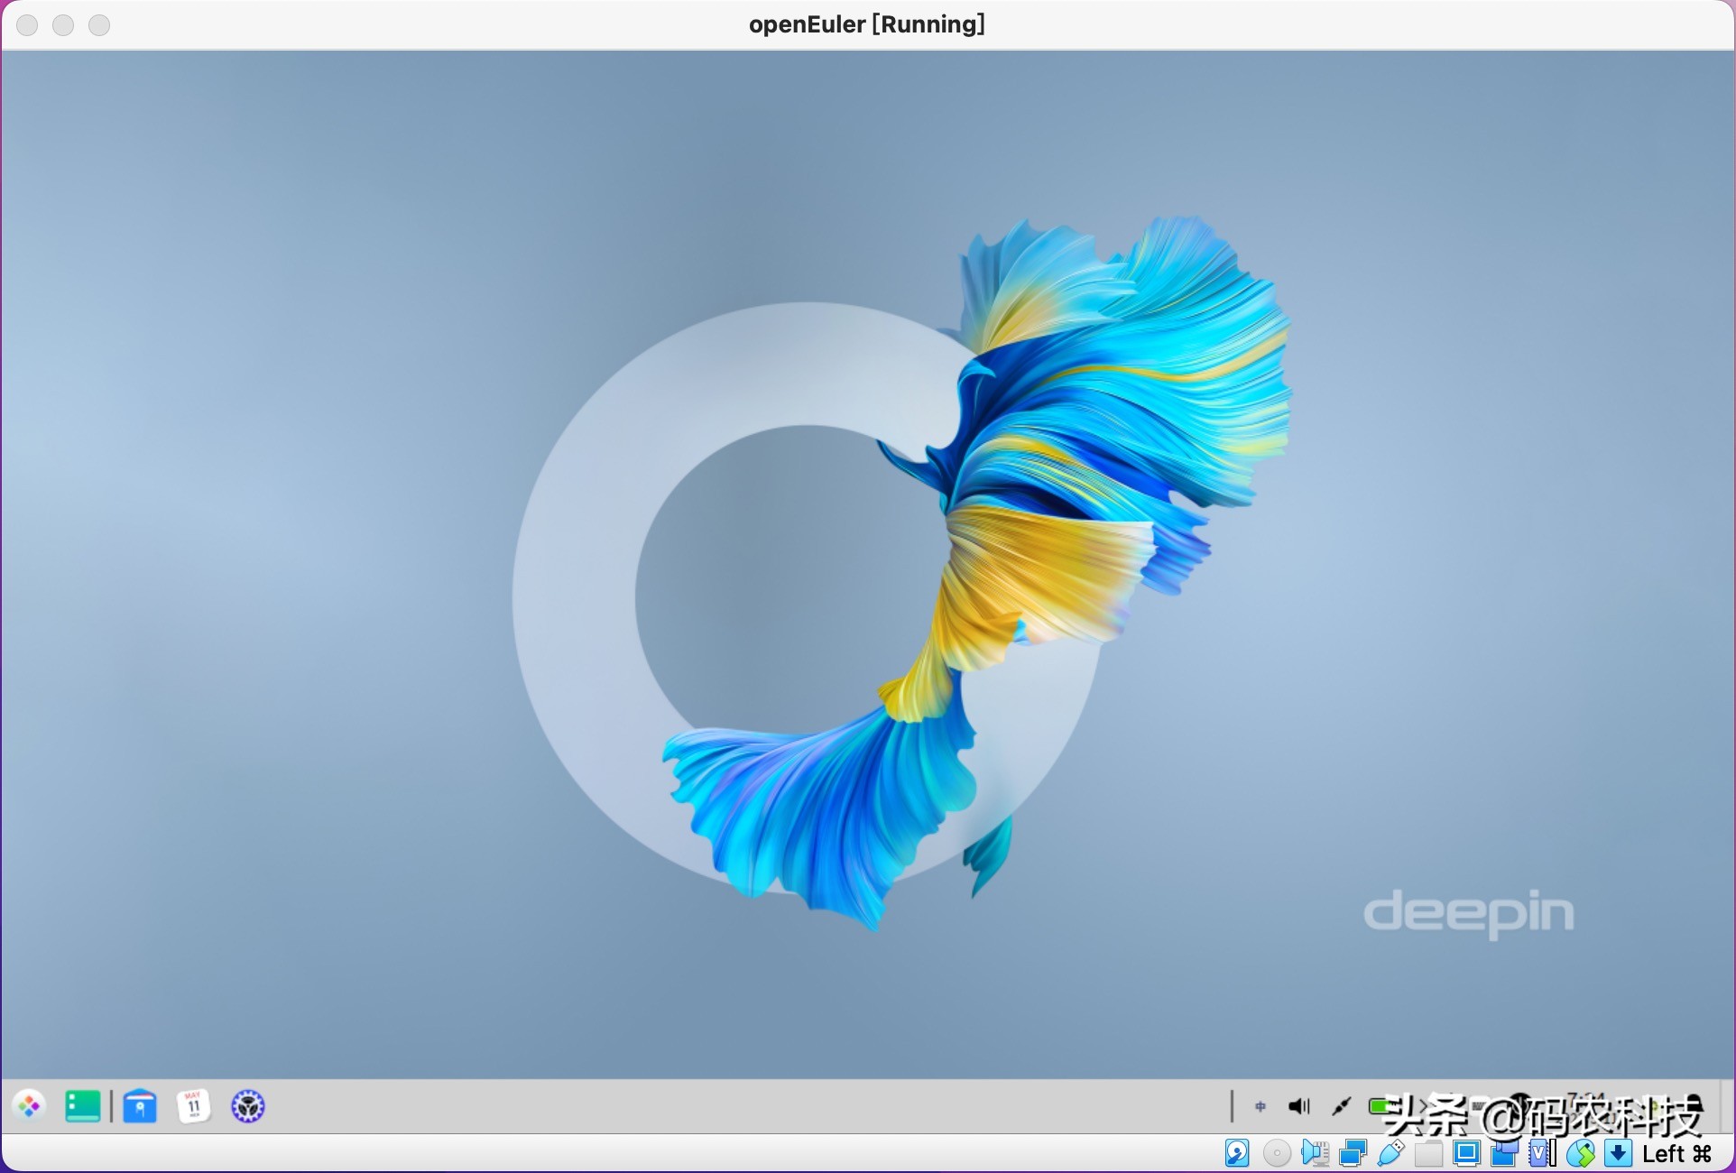Viewport: 1736px width, 1173px height.
Task: Click the network plug tray icon
Action: coord(1342,1106)
